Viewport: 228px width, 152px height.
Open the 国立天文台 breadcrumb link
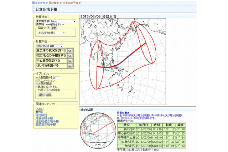tap(38, 3)
